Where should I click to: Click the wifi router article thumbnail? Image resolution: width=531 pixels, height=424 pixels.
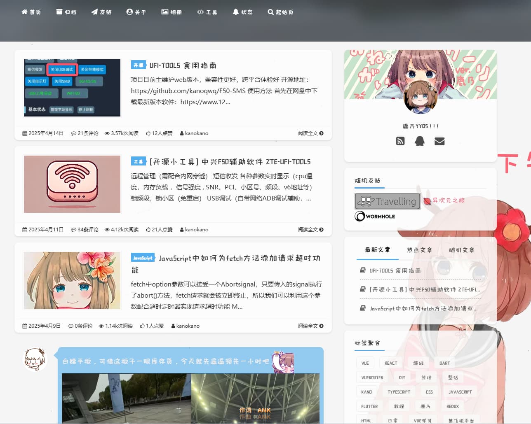[72, 184]
